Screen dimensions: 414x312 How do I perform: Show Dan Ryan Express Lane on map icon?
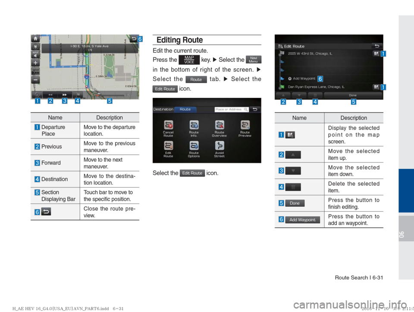[x=376, y=87]
